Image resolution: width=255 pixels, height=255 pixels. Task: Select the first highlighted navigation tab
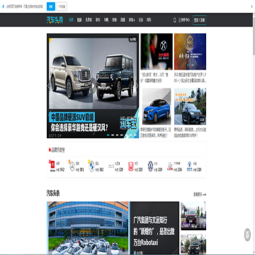pyautogui.click(x=71, y=20)
